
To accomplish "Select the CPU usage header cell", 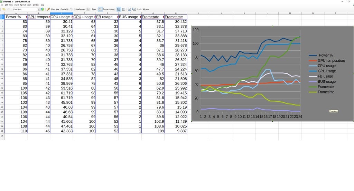I will [61, 17].
